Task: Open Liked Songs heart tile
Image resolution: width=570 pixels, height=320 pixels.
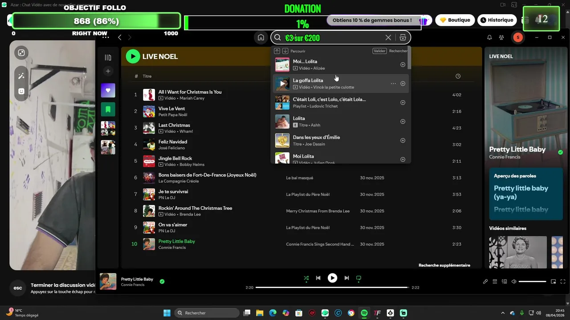Action: (x=108, y=91)
